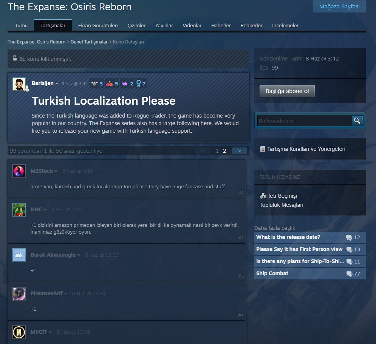This screenshot has width=376, height=344.
Task: Click comment permalink #3
Action: pyautogui.click(x=241, y=276)
